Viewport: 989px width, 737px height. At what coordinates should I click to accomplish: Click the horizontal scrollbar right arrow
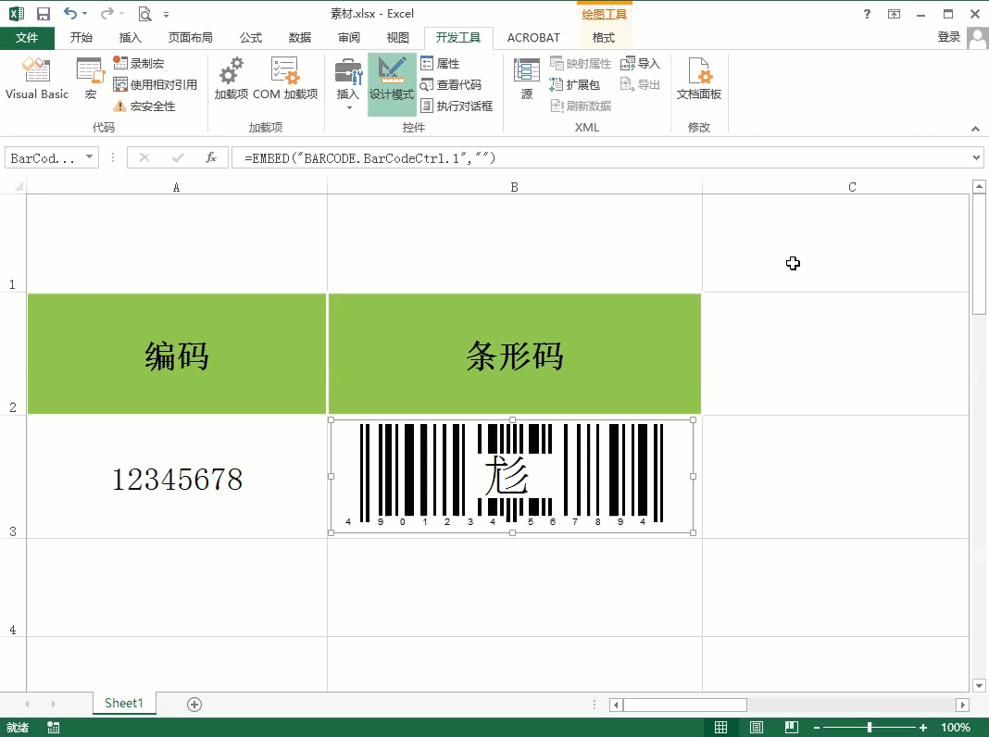(x=962, y=705)
